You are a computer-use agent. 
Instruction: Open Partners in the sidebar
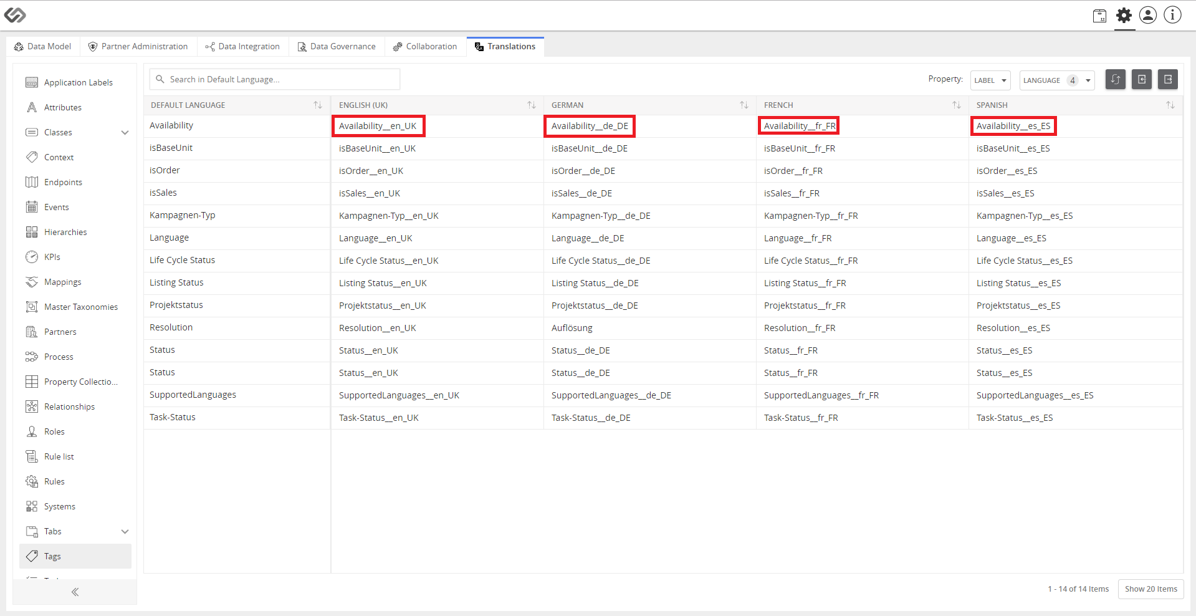(75, 332)
